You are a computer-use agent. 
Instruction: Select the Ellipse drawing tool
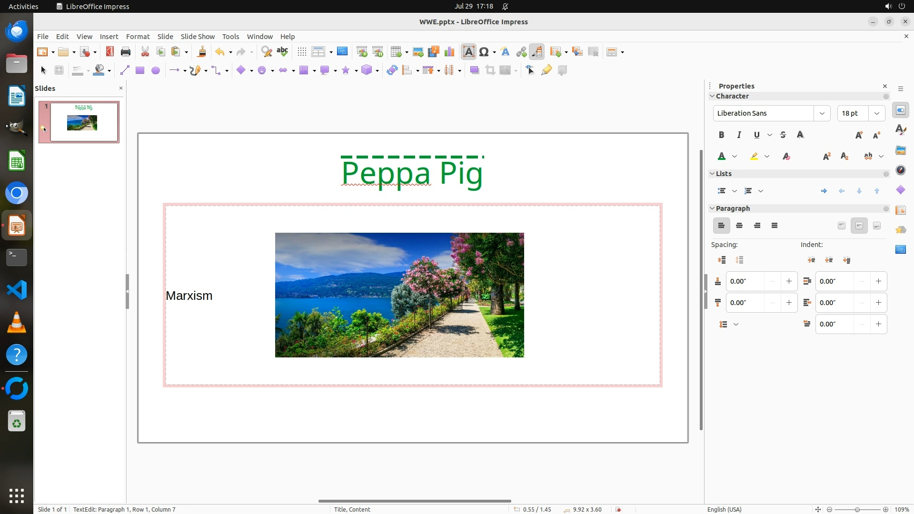(x=155, y=70)
